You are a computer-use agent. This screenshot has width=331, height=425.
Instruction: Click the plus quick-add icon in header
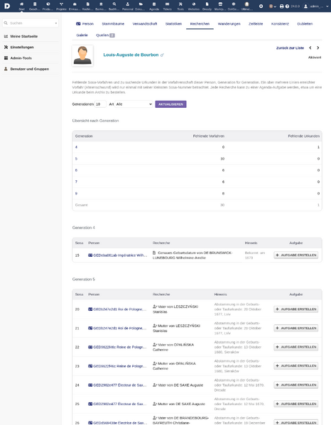click(x=261, y=6)
